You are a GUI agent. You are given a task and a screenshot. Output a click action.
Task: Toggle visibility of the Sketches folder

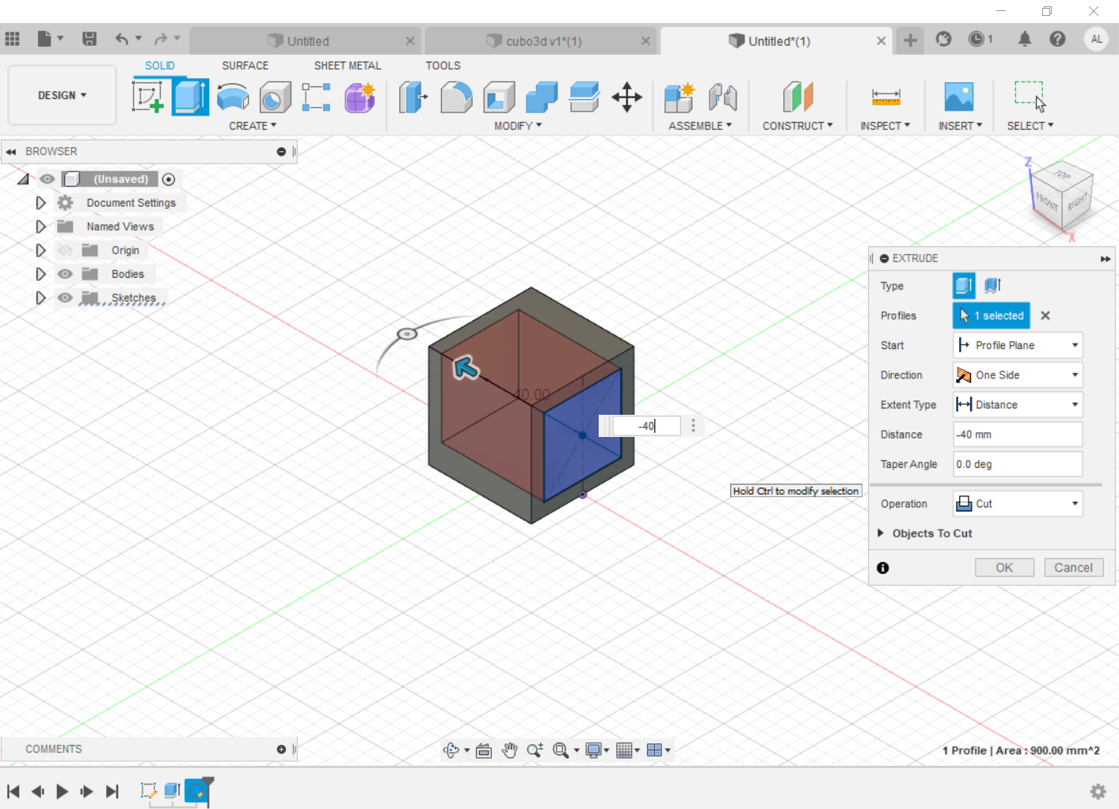point(65,298)
